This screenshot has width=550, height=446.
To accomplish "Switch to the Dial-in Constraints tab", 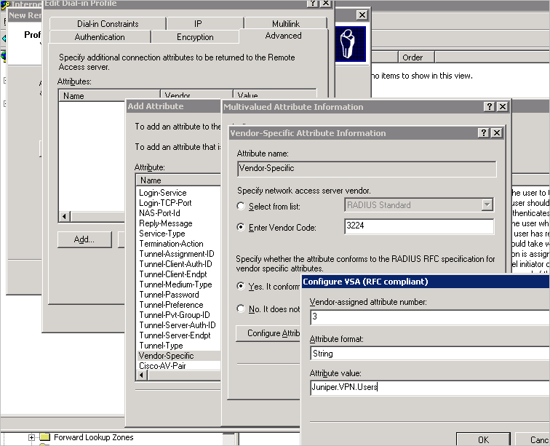I will [x=108, y=24].
